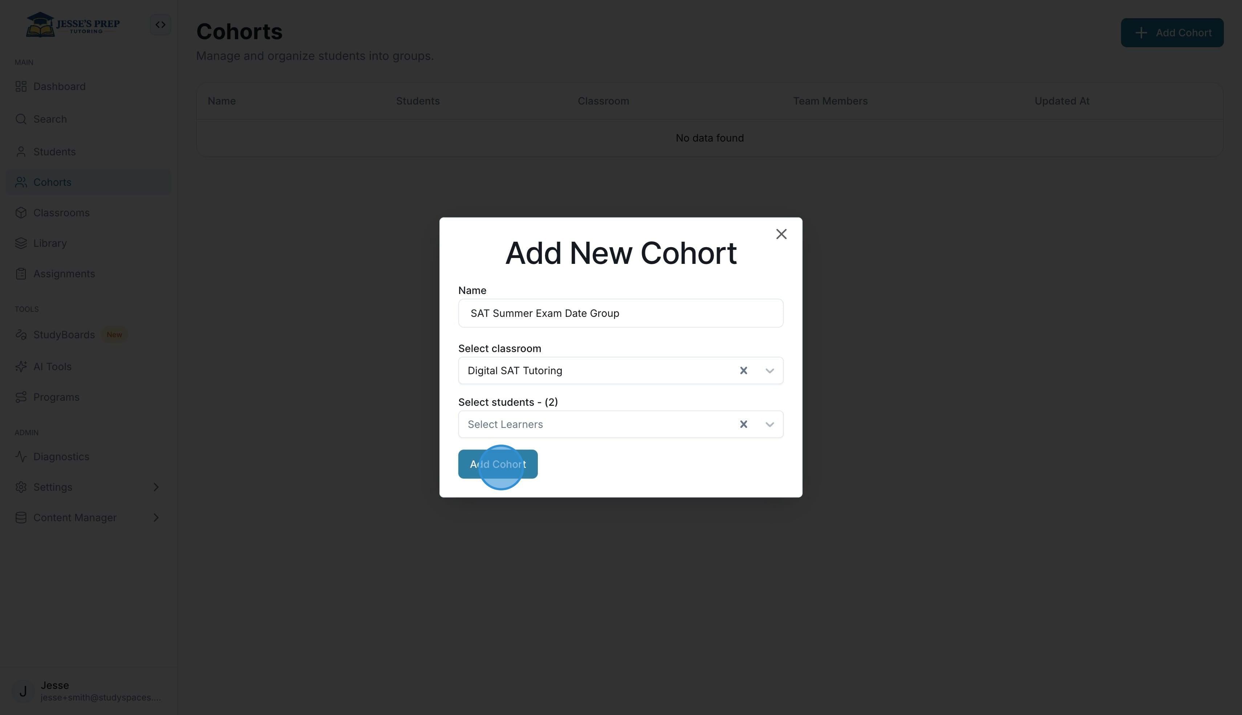Open Search in the sidebar
1242x715 pixels.
50,119
